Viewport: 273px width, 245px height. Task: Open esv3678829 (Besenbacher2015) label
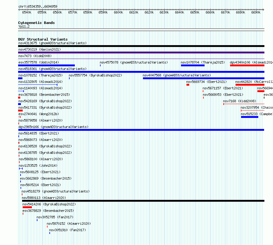coord(48,211)
